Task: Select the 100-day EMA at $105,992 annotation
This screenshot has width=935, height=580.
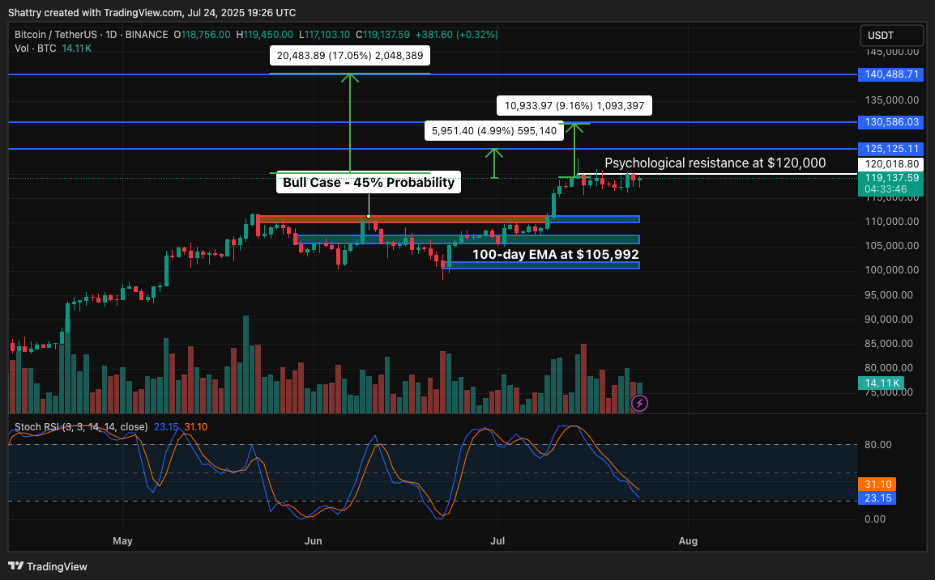Action: click(x=555, y=254)
